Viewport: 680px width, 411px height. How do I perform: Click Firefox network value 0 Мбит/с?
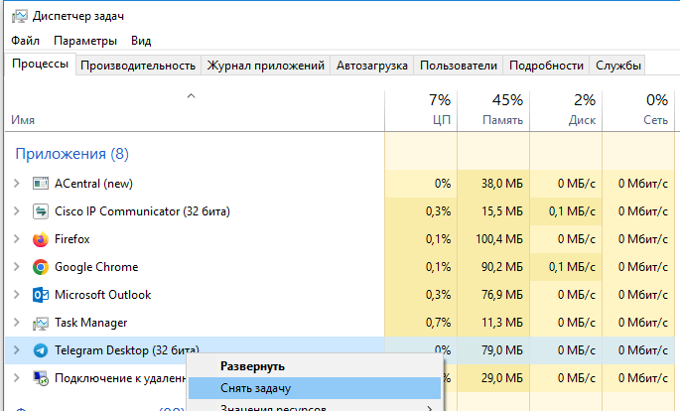pyautogui.click(x=643, y=239)
